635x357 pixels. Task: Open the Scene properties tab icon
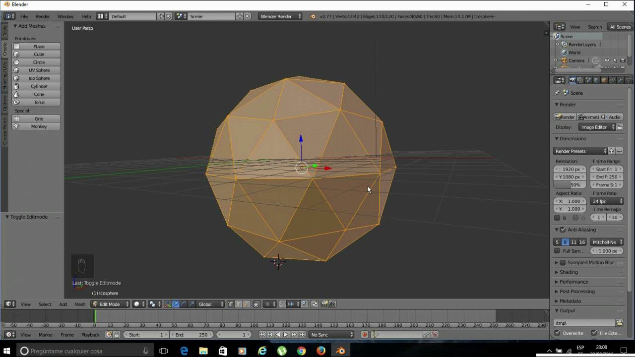coord(588,80)
